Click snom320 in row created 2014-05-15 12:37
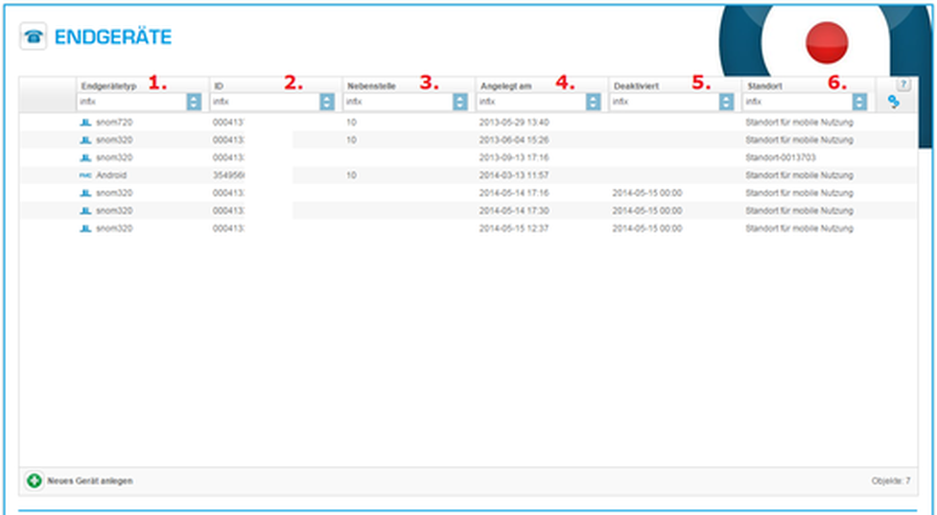Screen dimensions: 937x515 click(114, 229)
